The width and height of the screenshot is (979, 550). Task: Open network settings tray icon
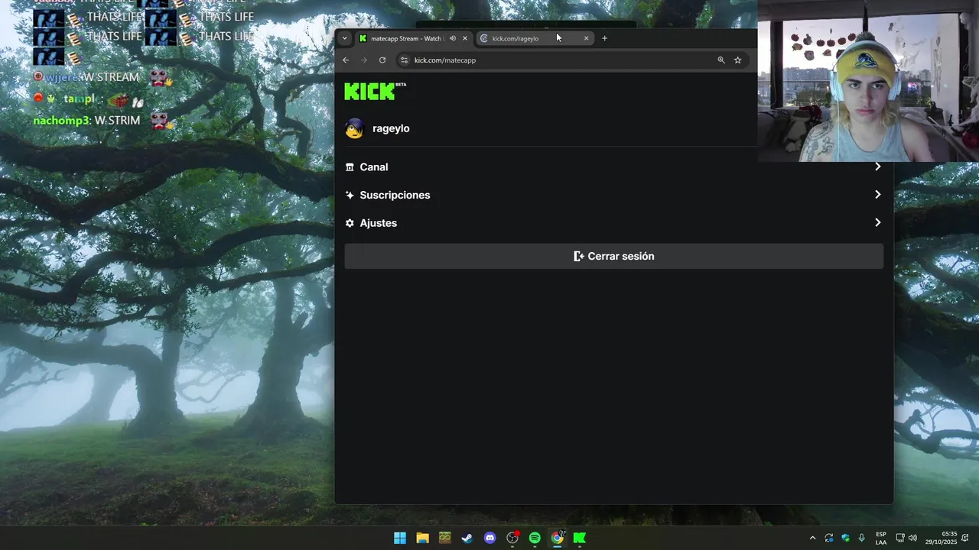[x=900, y=538]
